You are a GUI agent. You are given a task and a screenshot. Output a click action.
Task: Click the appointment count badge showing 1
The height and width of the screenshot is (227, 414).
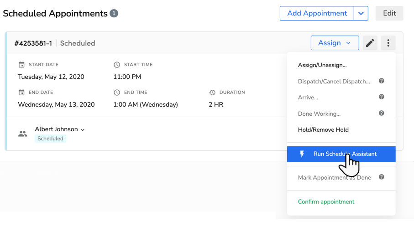(114, 13)
